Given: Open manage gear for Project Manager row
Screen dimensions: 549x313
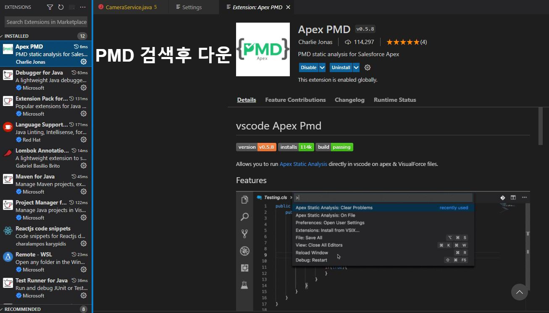Looking at the screenshot, I should point(84,217).
